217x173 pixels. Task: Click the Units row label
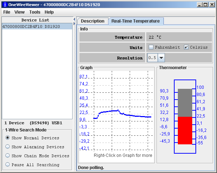(136, 48)
